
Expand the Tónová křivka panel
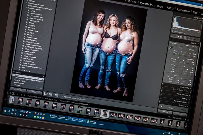191,88
